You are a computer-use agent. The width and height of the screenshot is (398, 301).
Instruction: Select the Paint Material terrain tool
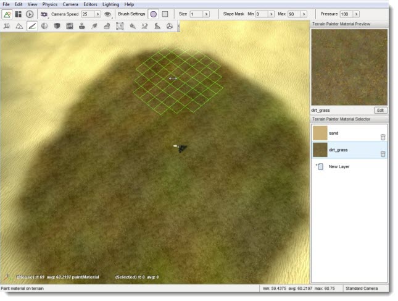click(x=31, y=26)
